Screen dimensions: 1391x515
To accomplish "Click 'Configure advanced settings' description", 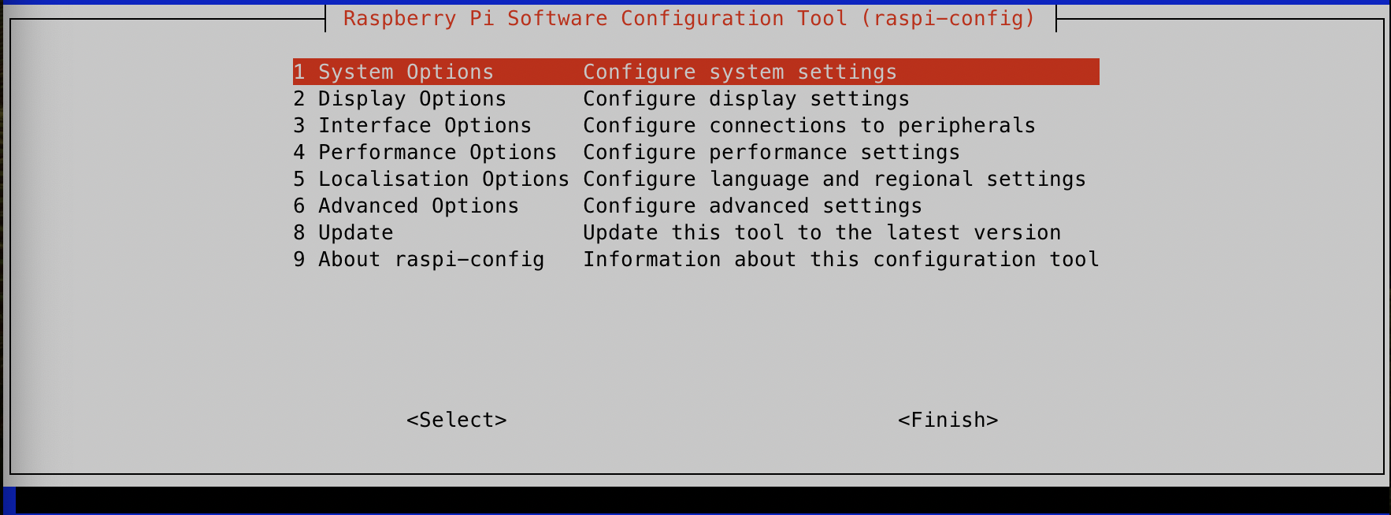I will pyautogui.click(x=752, y=206).
